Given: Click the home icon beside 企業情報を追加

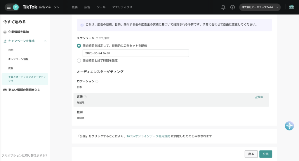Looking at the screenshot, I should point(5,32).
